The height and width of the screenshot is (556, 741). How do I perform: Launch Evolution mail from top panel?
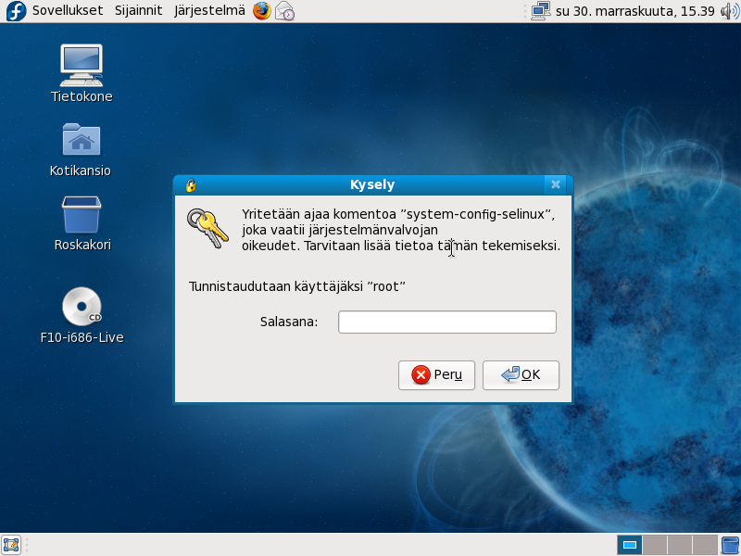click(x=285, y=11)
